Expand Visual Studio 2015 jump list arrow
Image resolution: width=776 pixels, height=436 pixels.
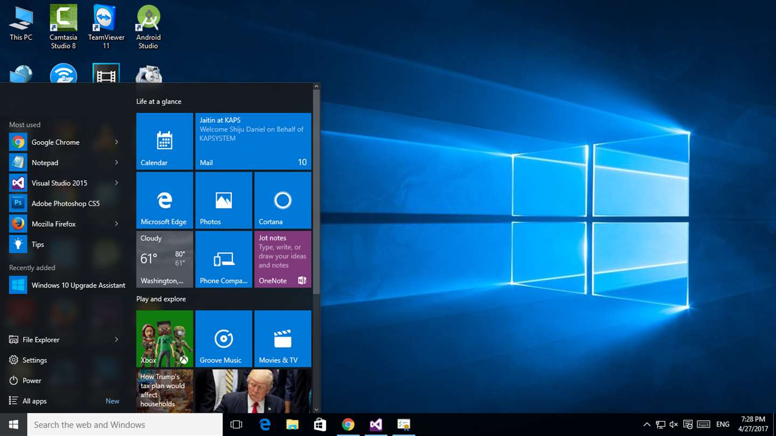[116, 183]
